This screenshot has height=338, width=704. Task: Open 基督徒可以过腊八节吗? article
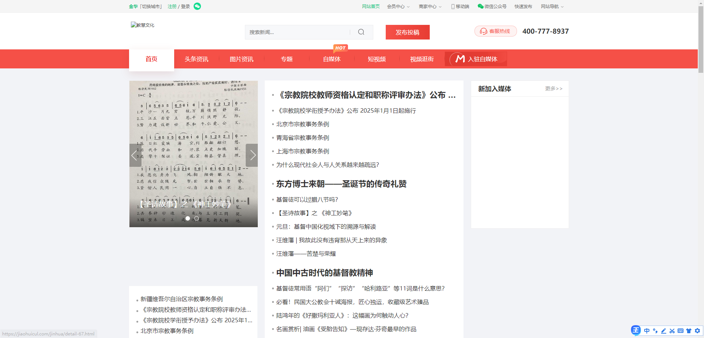(x=307, y=199)
